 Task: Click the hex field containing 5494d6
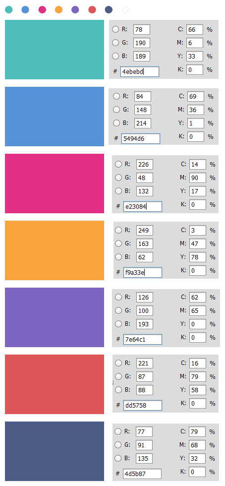point(141,138)
